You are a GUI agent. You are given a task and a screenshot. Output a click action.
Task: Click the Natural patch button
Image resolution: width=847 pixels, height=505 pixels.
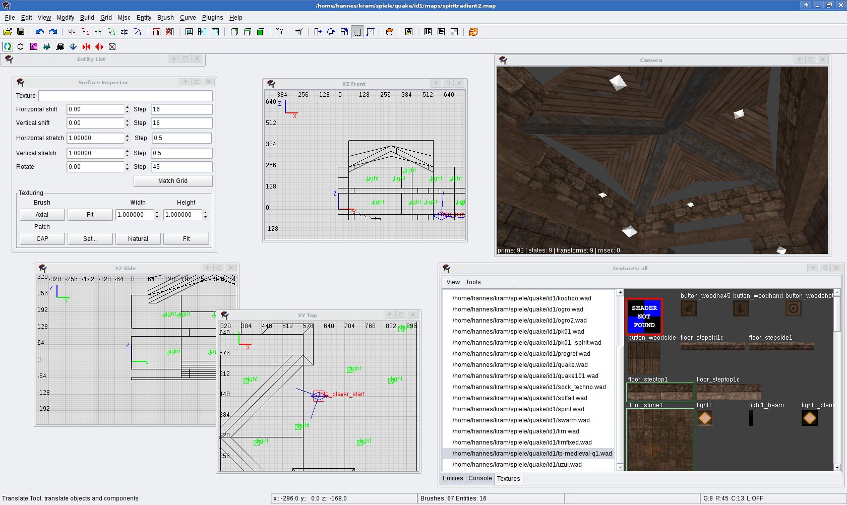(x=138, y=239)
